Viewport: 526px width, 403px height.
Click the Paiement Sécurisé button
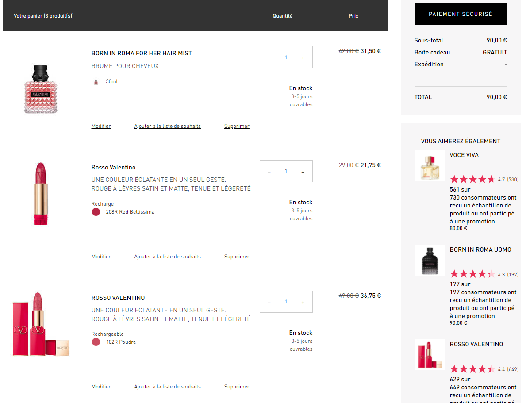461,14
